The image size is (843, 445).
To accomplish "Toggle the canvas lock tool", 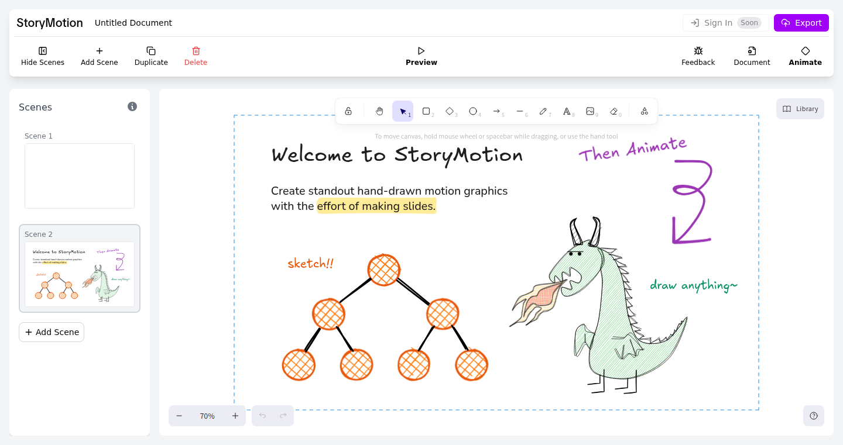I will [x=348, y=111].
